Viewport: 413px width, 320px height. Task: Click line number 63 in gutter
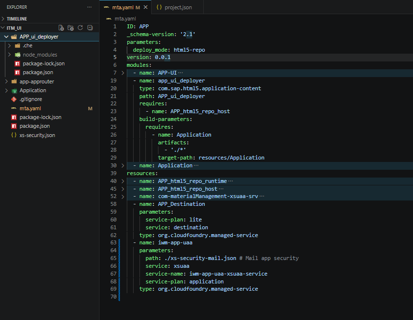point(114,242)
